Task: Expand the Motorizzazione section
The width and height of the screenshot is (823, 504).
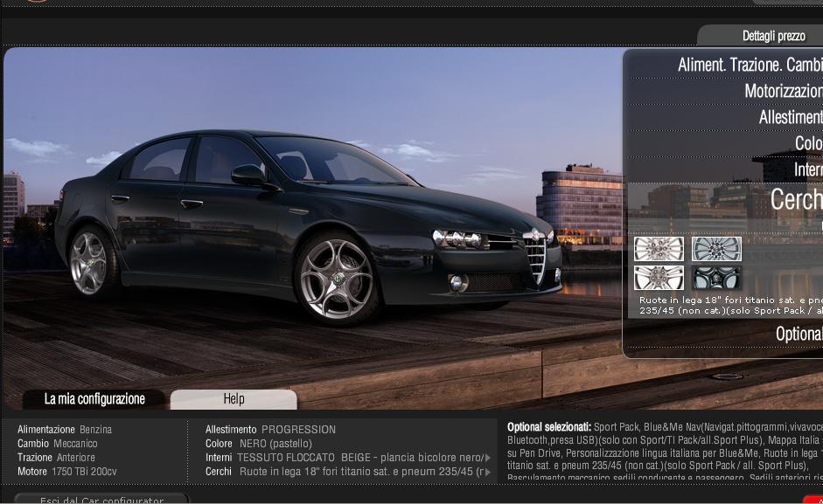Action: [x=782, y=91]
